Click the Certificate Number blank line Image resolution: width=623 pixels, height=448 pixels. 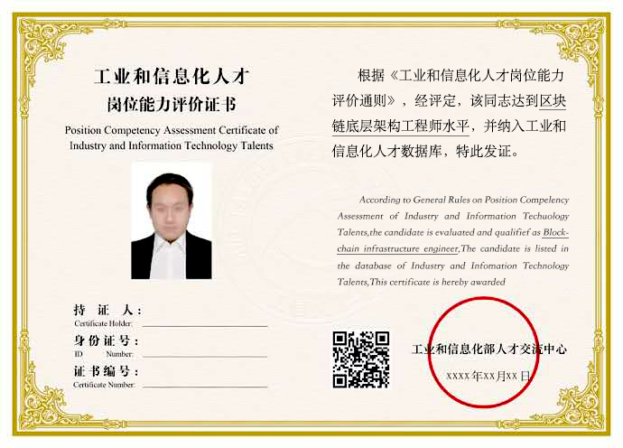(205, 387)
